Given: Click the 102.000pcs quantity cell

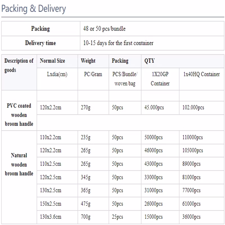Looking at the screenshot, I should (202, 108).
